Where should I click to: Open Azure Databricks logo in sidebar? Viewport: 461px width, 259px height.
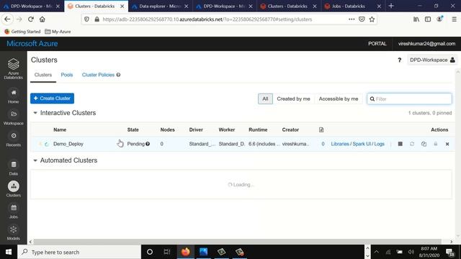(x=13, y=68)
